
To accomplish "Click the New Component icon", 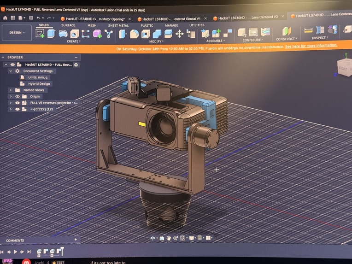I will click(x=216, y=33).
